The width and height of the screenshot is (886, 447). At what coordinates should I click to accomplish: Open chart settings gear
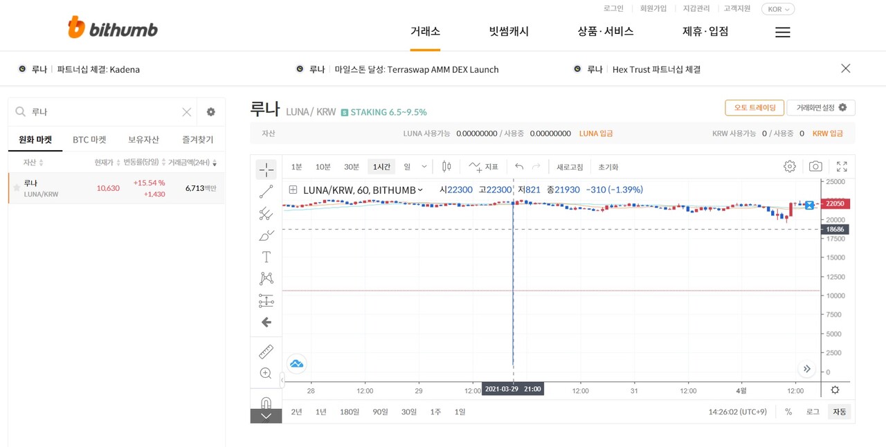click(790, 167)
